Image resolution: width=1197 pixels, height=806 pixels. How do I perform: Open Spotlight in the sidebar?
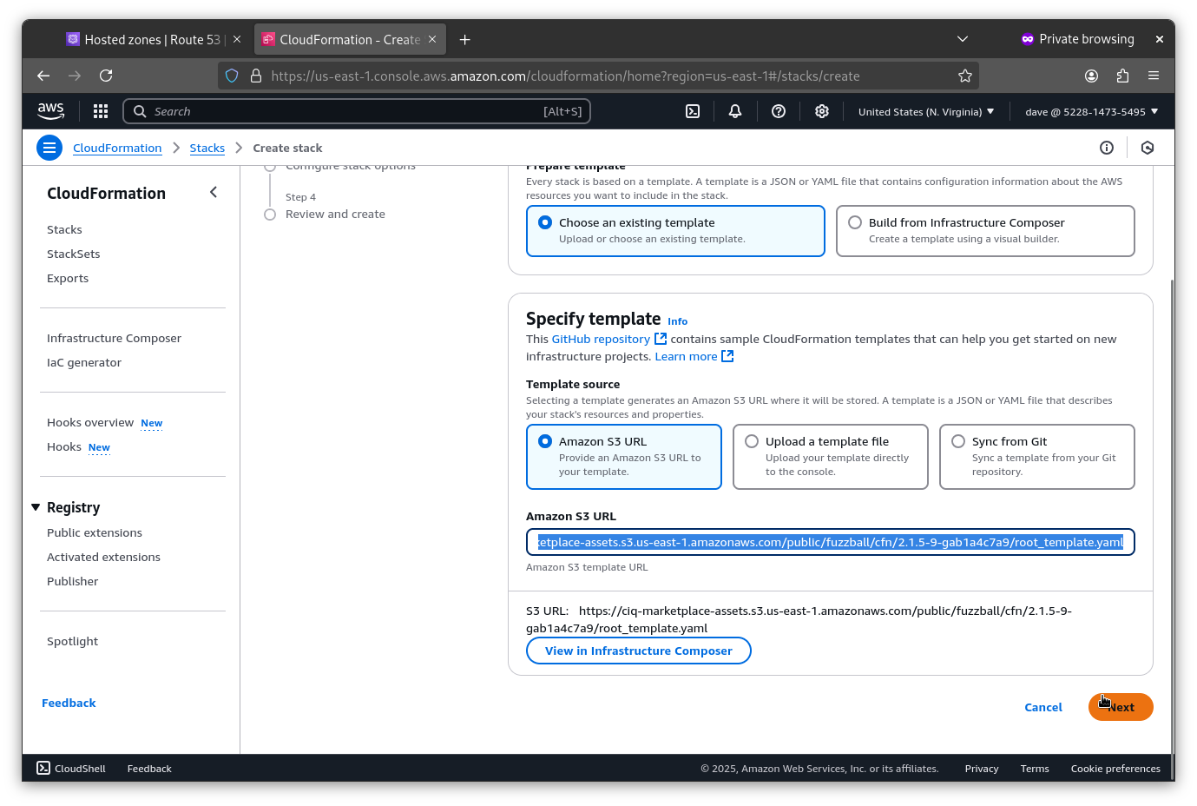pos(72,641)
